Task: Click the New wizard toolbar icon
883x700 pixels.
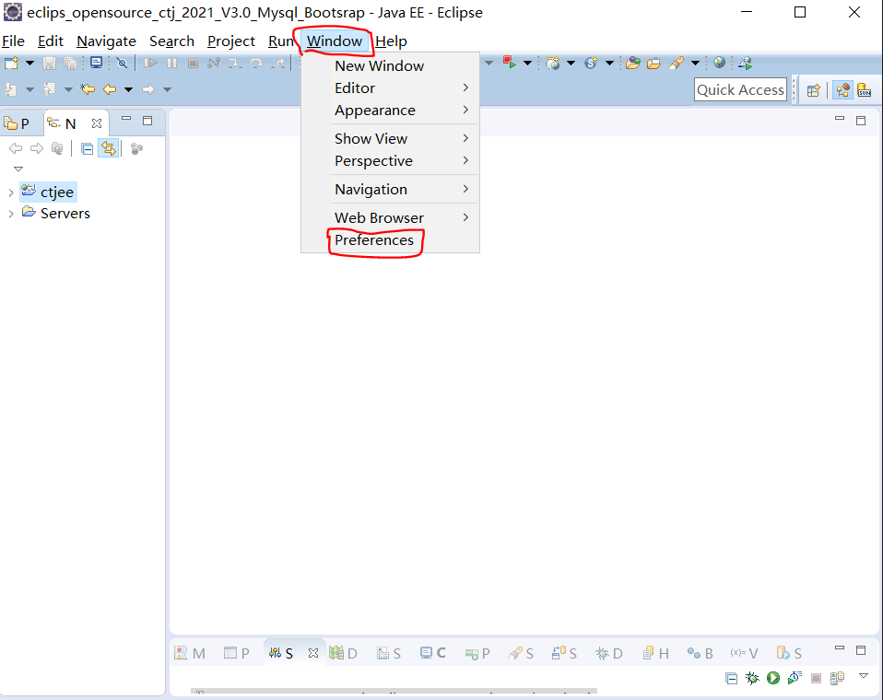Action: (x=11, y=63)
